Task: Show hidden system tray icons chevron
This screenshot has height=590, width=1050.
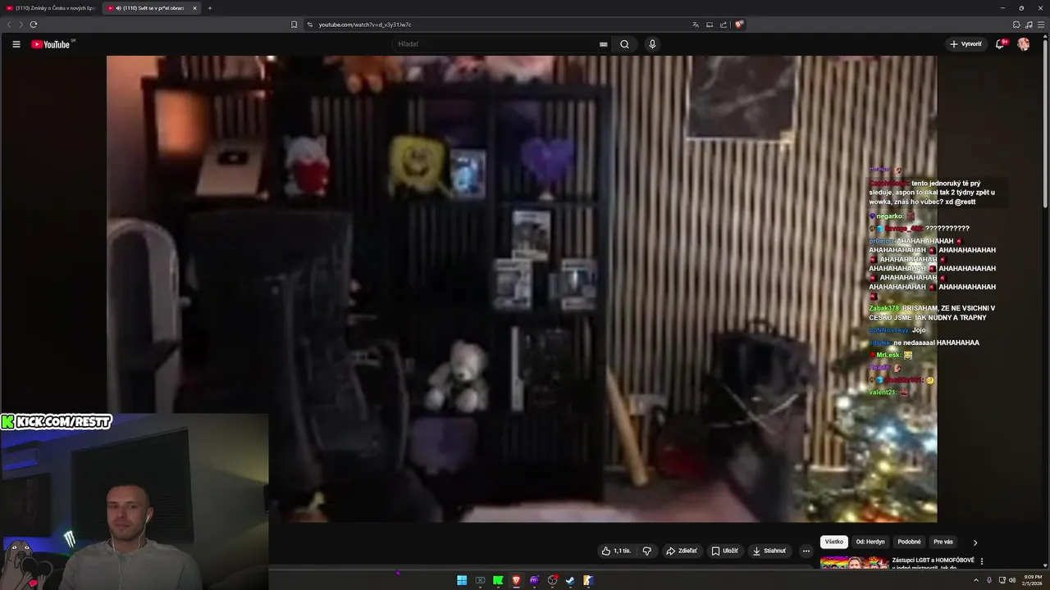Action: 975,580
